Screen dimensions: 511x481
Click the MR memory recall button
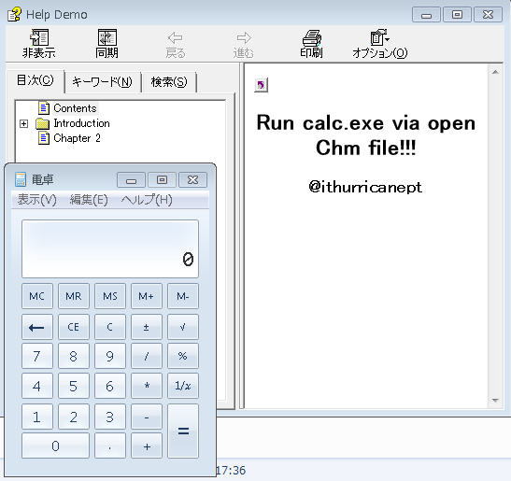click(74, 296)
